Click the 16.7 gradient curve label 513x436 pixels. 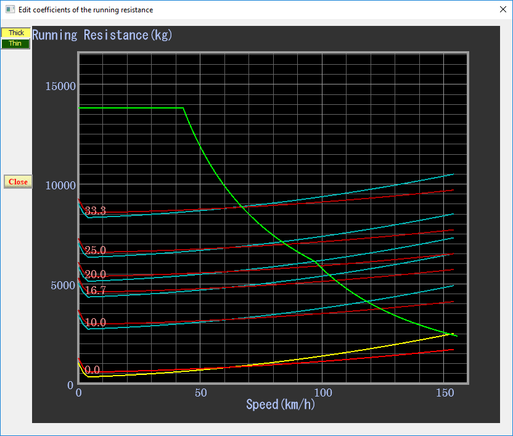(x=95, y=290)
